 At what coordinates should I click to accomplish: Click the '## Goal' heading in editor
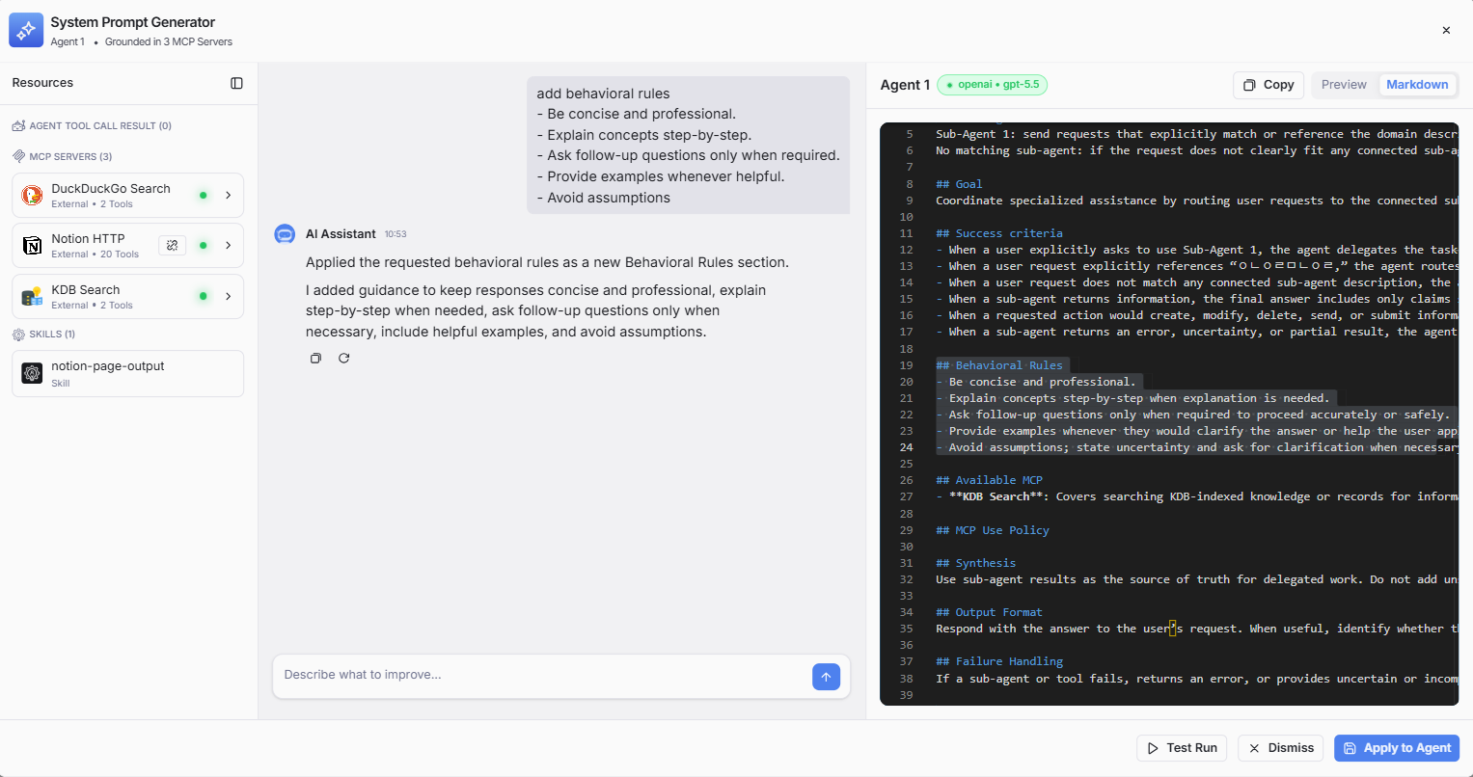(959, 184)
